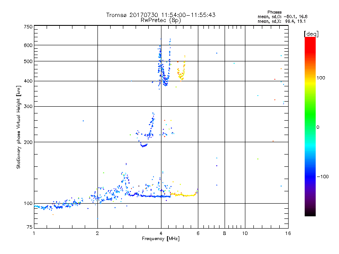The image size is (339, 254).
Task: Click the y-axis label '400'
Action: [x=28, y=81]
